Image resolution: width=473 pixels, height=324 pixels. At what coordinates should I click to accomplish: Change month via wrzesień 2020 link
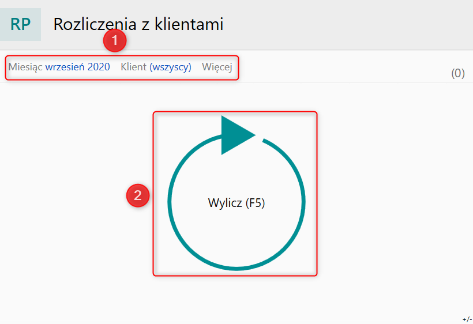(x=77, y=67)
